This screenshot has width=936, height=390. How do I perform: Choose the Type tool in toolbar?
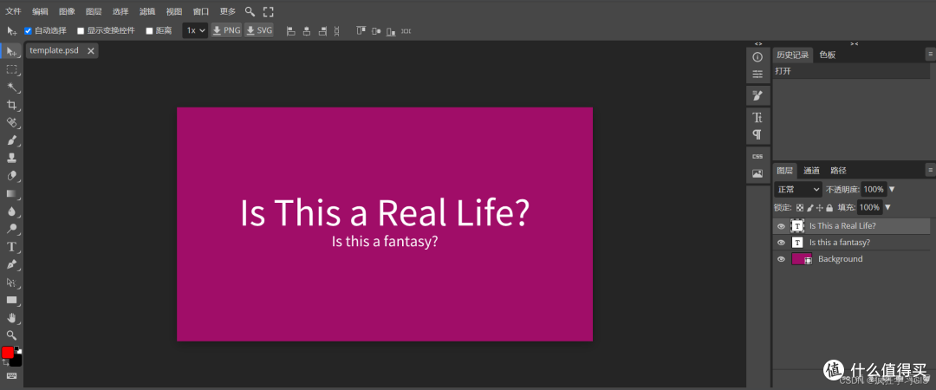(x=11, y=247)
